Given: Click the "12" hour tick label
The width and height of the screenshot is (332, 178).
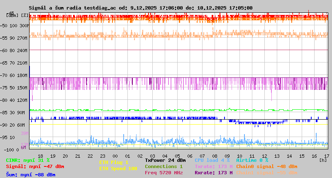Looking at the screenshot, I should [x=264, y=156].
